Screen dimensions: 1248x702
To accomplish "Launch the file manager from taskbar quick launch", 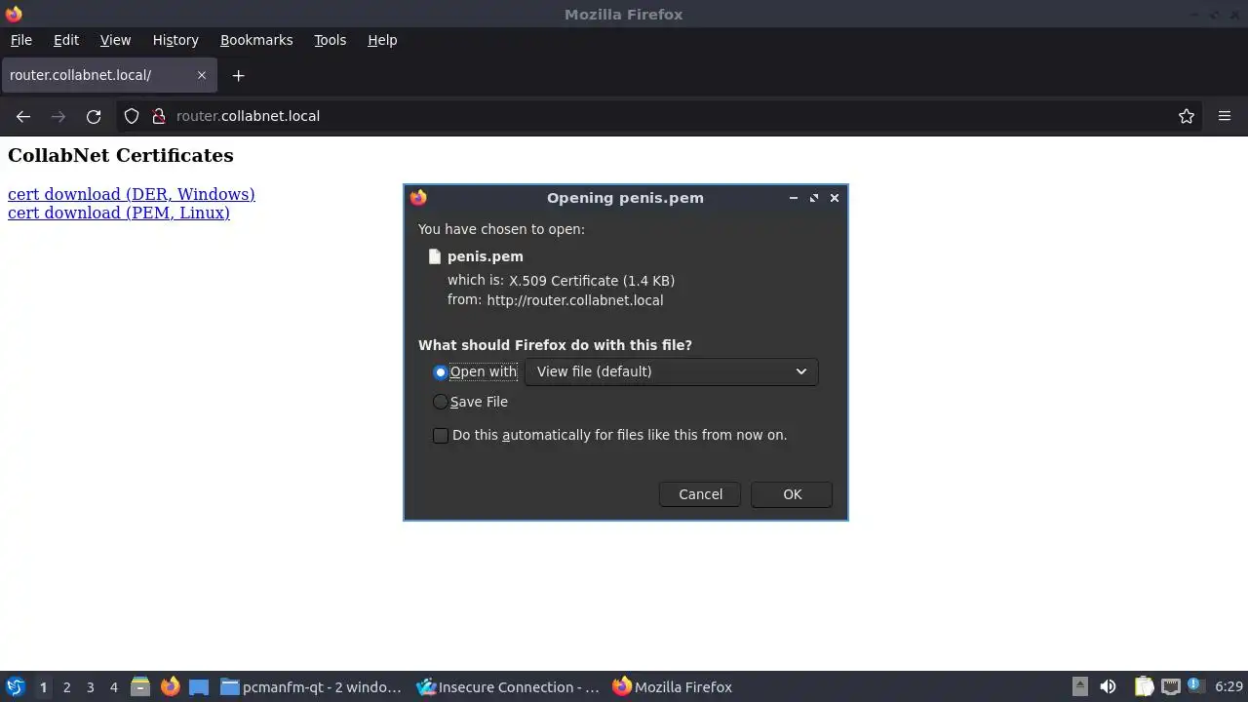I will coord(139,687).
